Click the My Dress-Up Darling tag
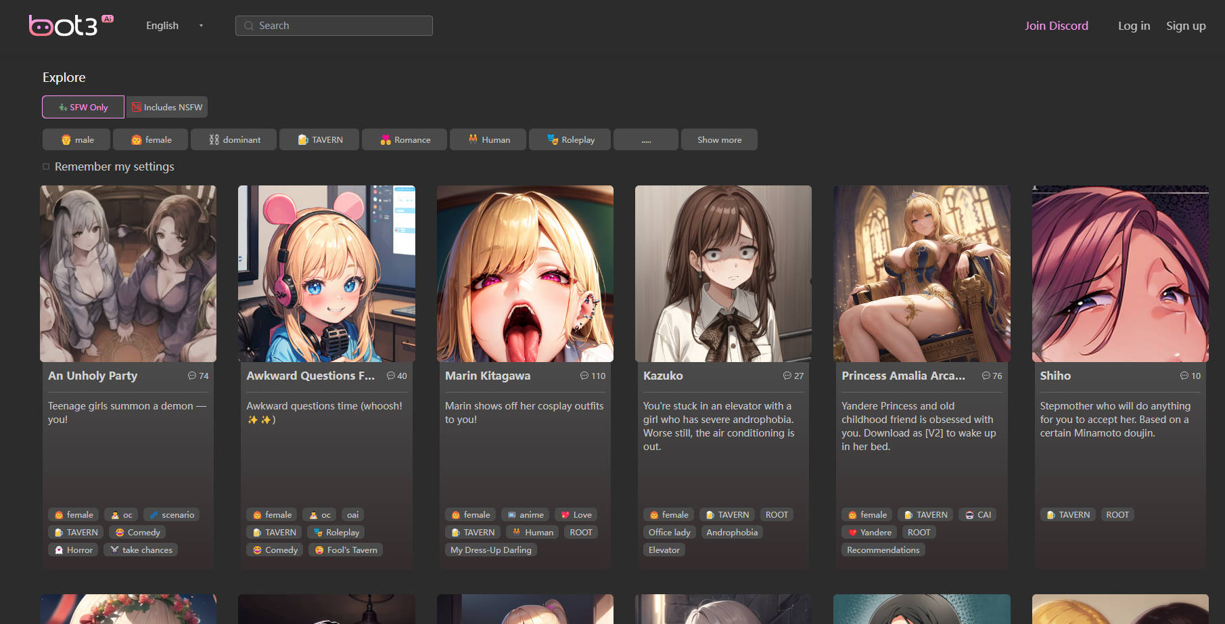The image size is (1225, 624). tap(491, 550)
